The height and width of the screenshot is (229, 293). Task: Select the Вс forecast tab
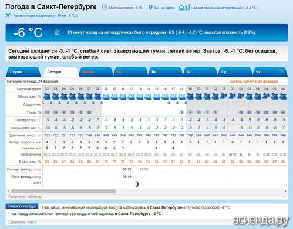130,72
